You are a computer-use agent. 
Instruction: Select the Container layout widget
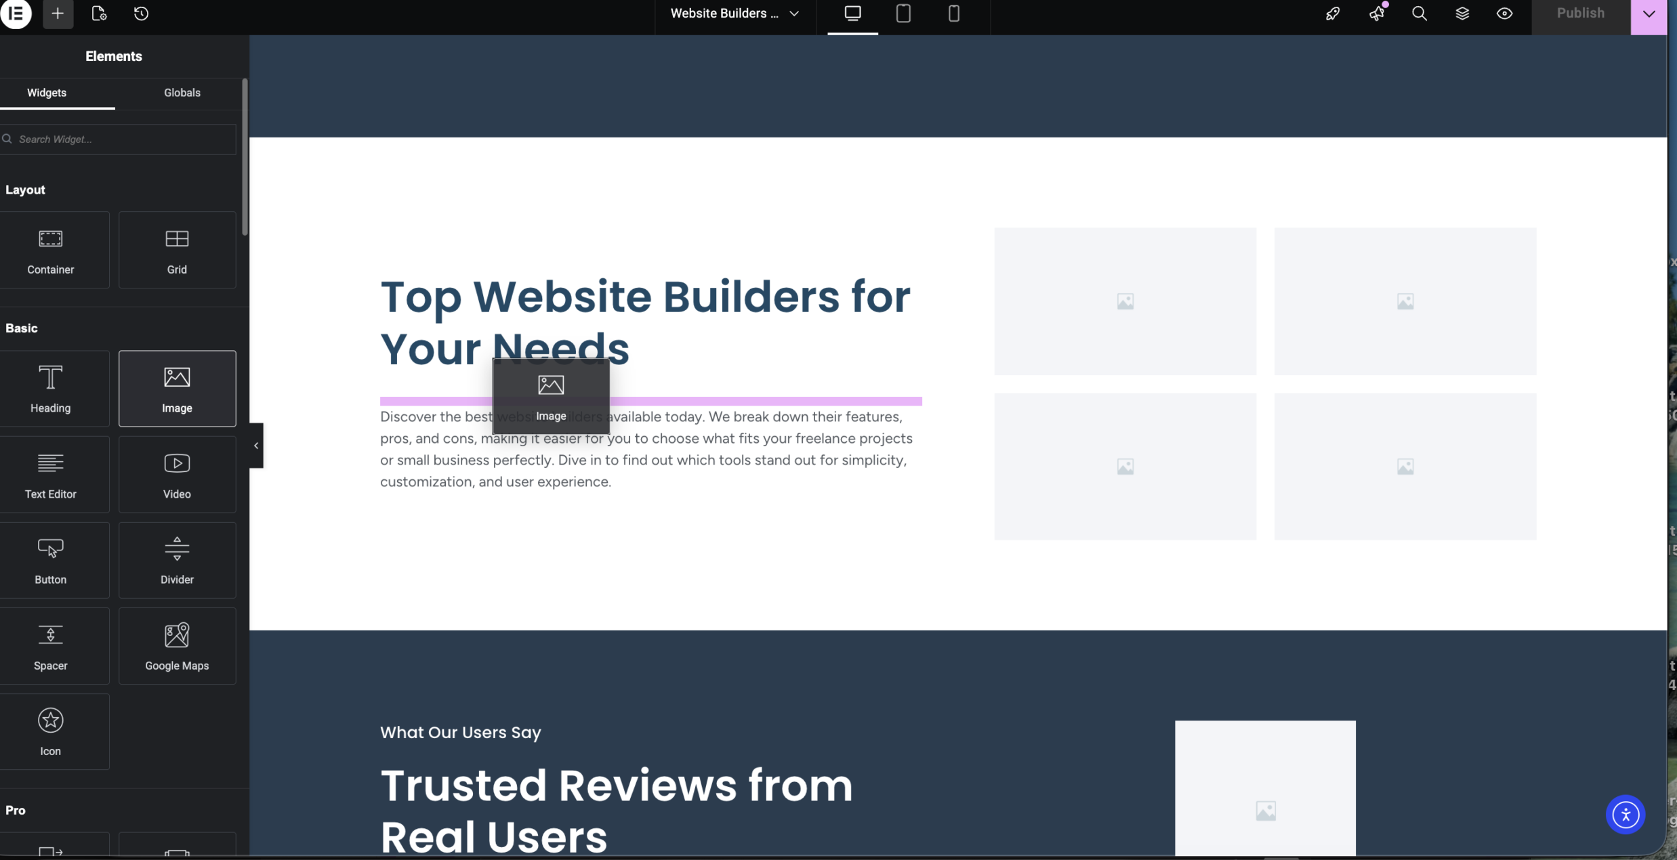[x=51, y=250]
